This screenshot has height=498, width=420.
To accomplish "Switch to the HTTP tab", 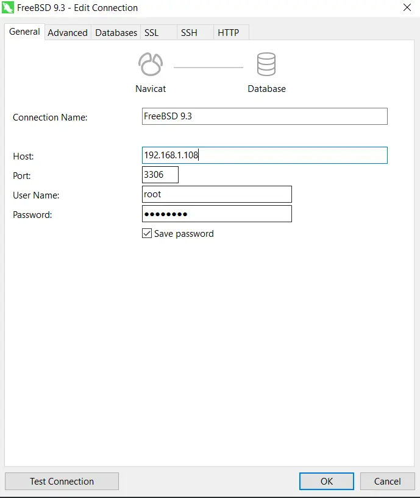I will point(229,33).
